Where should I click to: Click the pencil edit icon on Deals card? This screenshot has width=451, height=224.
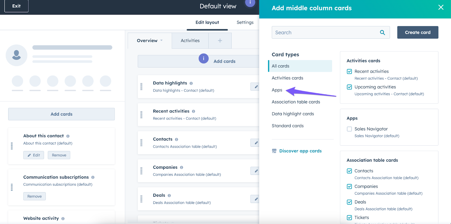(256, 199)
